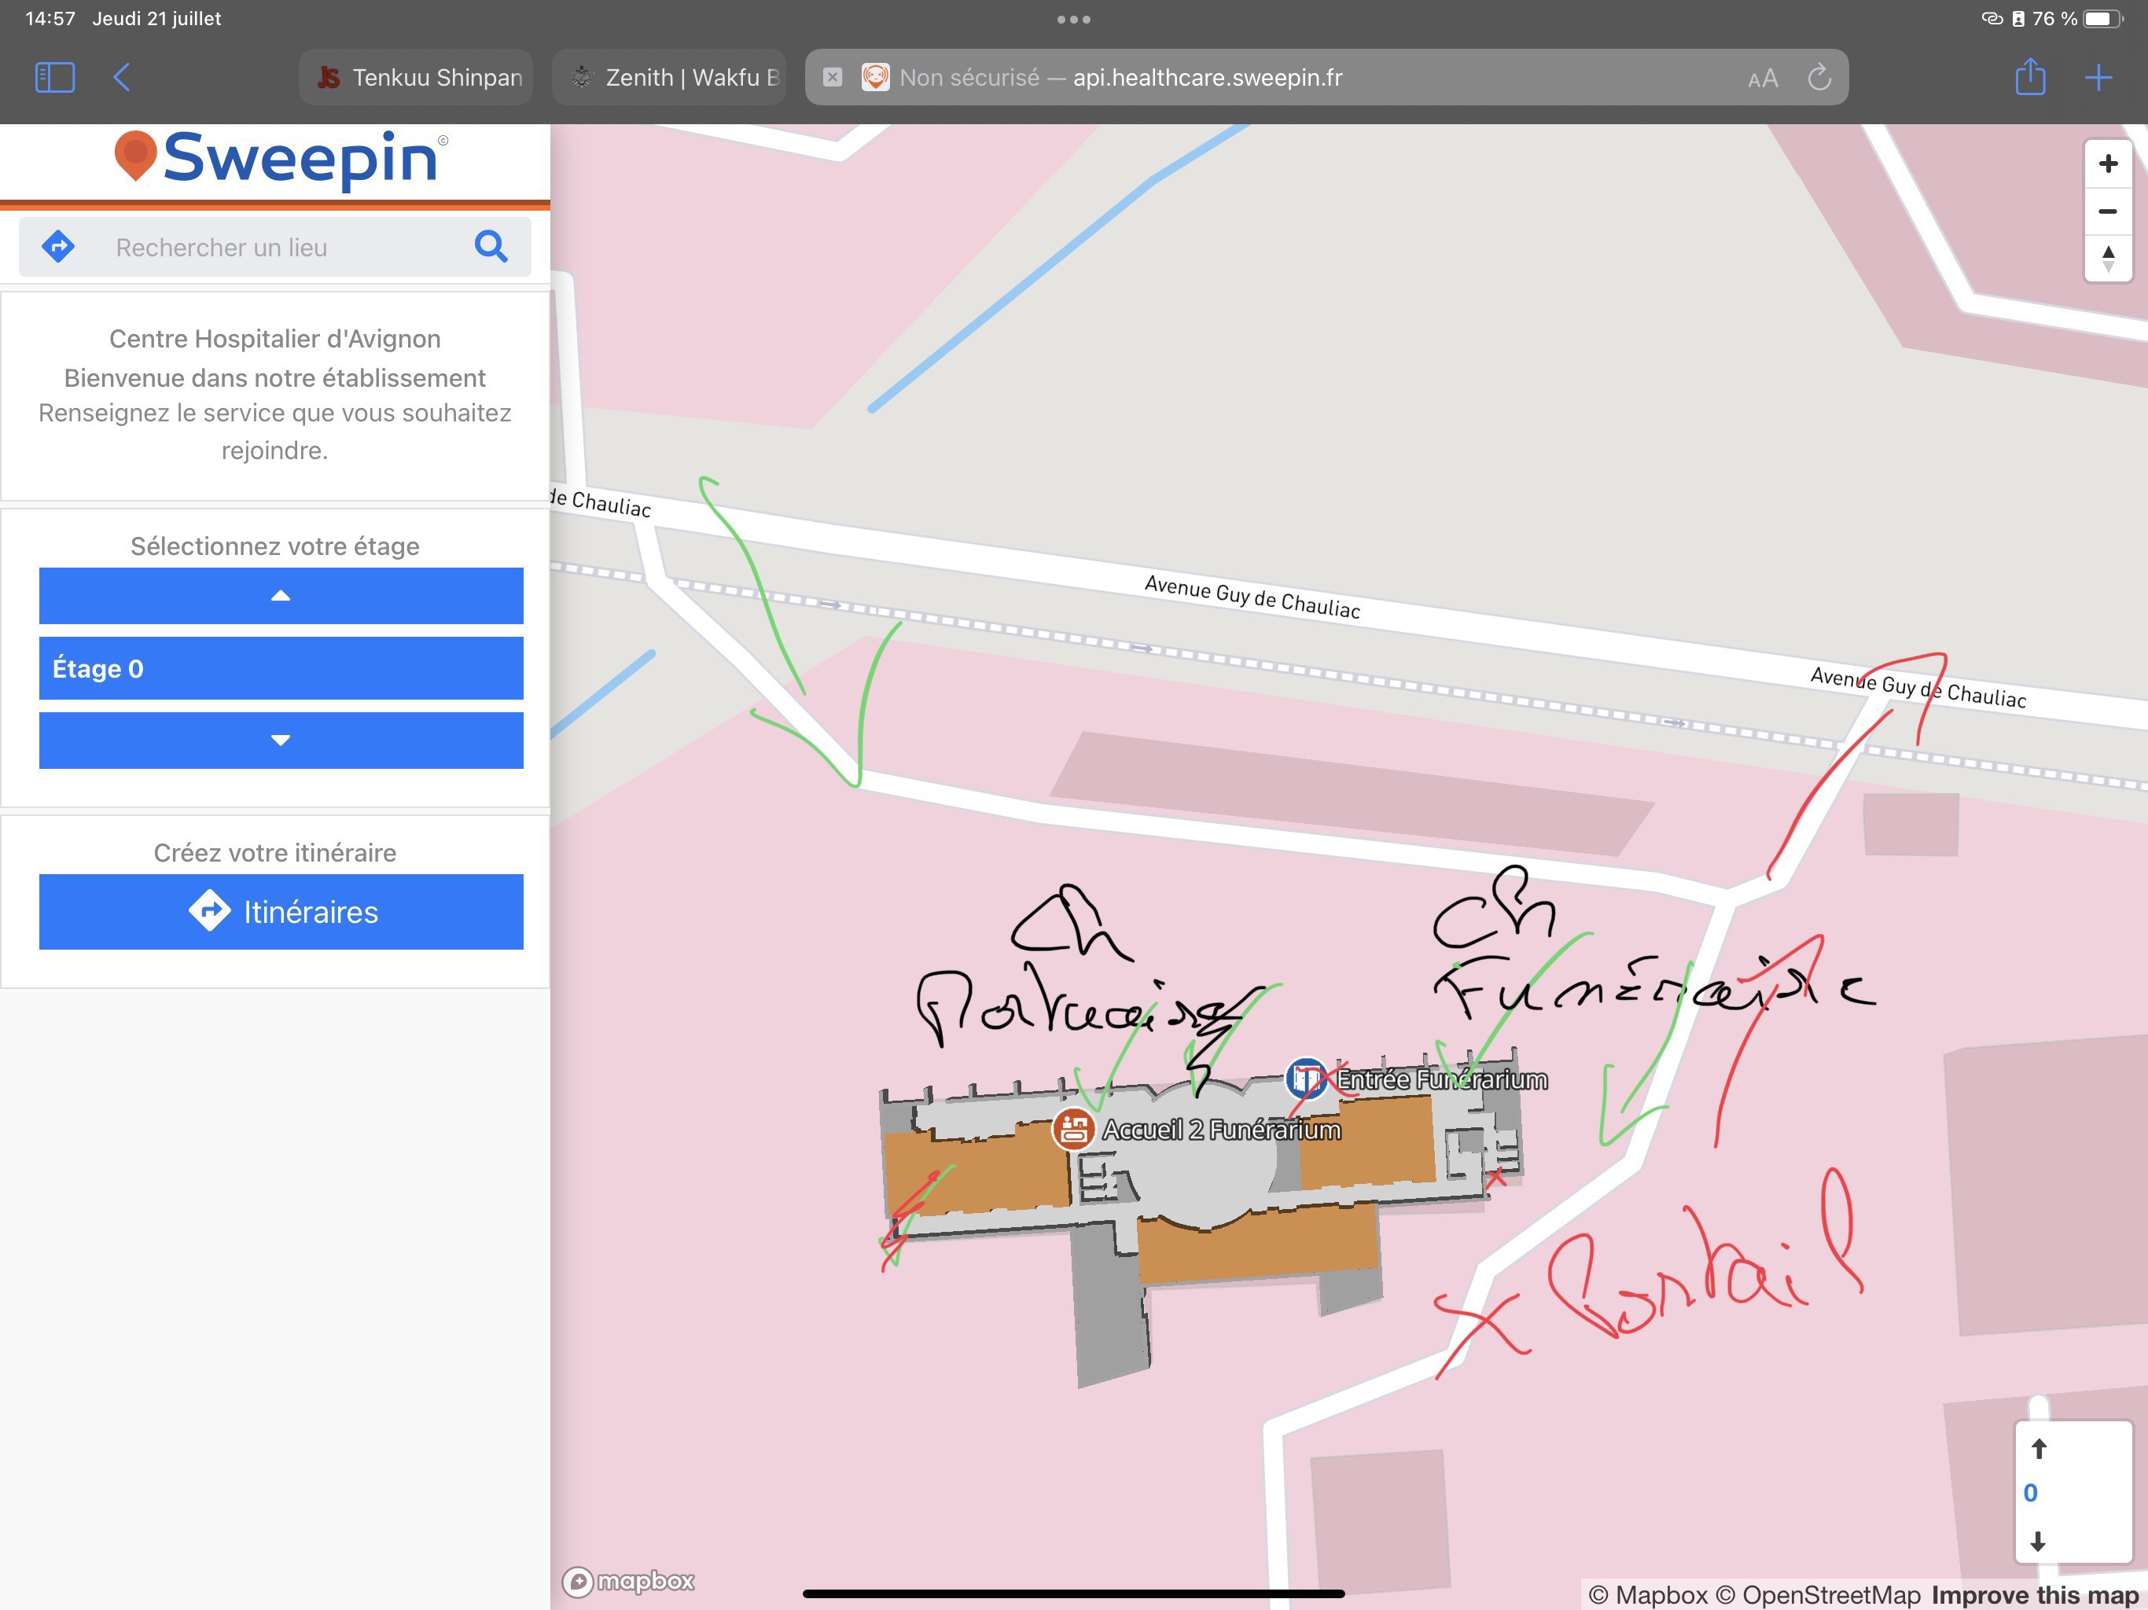
Task: Open Safari share menu
Action: pyautogui.click(x=2029, y=78)
